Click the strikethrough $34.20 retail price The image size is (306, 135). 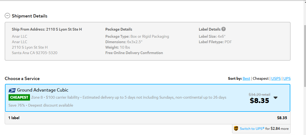pyautogui.click(x=259, y=95)
